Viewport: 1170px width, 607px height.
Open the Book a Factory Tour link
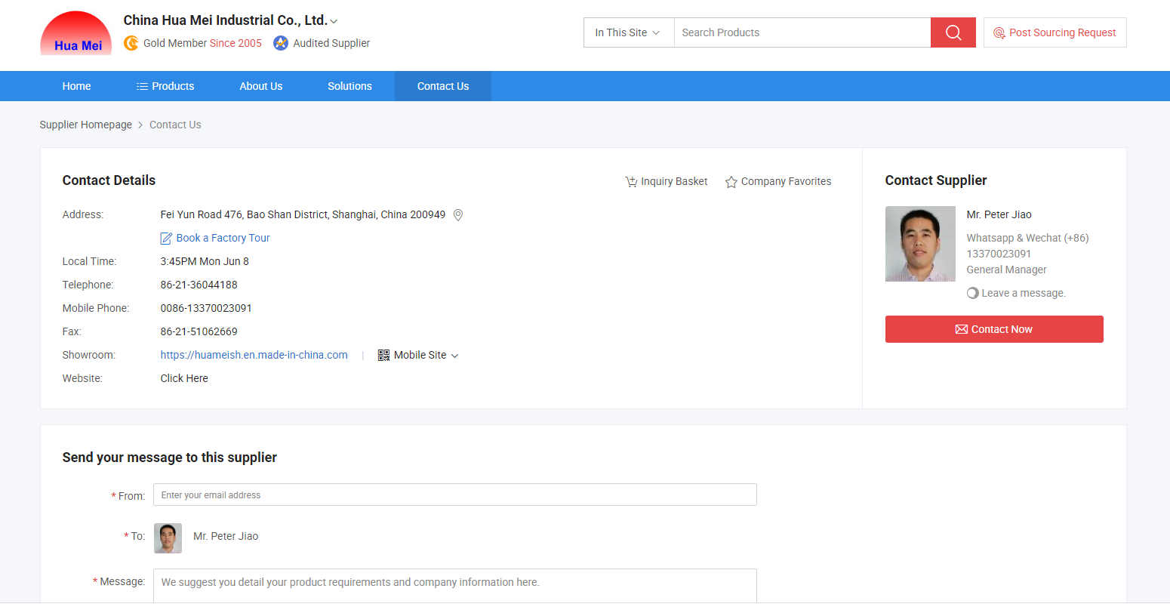pyautogui.click(x=223, y=238)
